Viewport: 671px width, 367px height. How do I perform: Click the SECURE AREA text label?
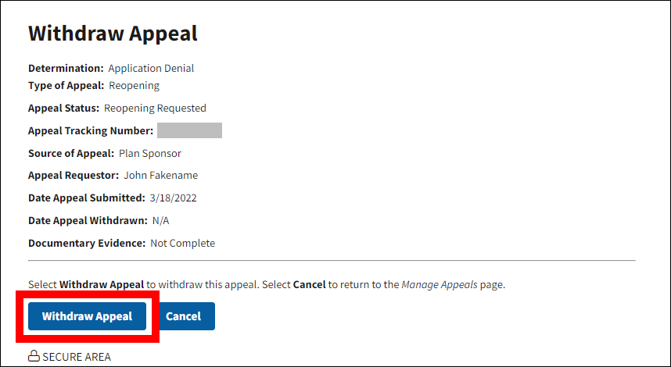[x=77, y=357]
